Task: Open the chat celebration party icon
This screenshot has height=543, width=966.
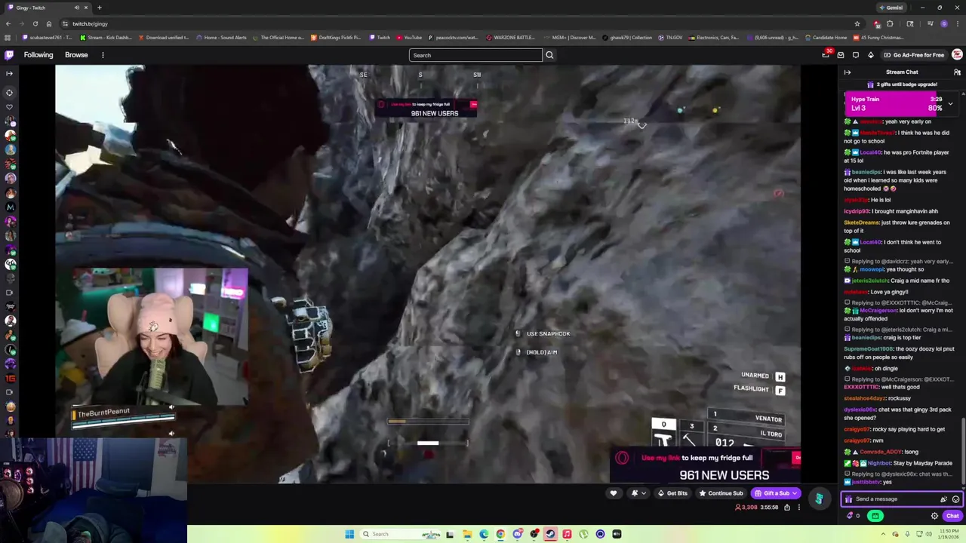Action: click(943, 499)
